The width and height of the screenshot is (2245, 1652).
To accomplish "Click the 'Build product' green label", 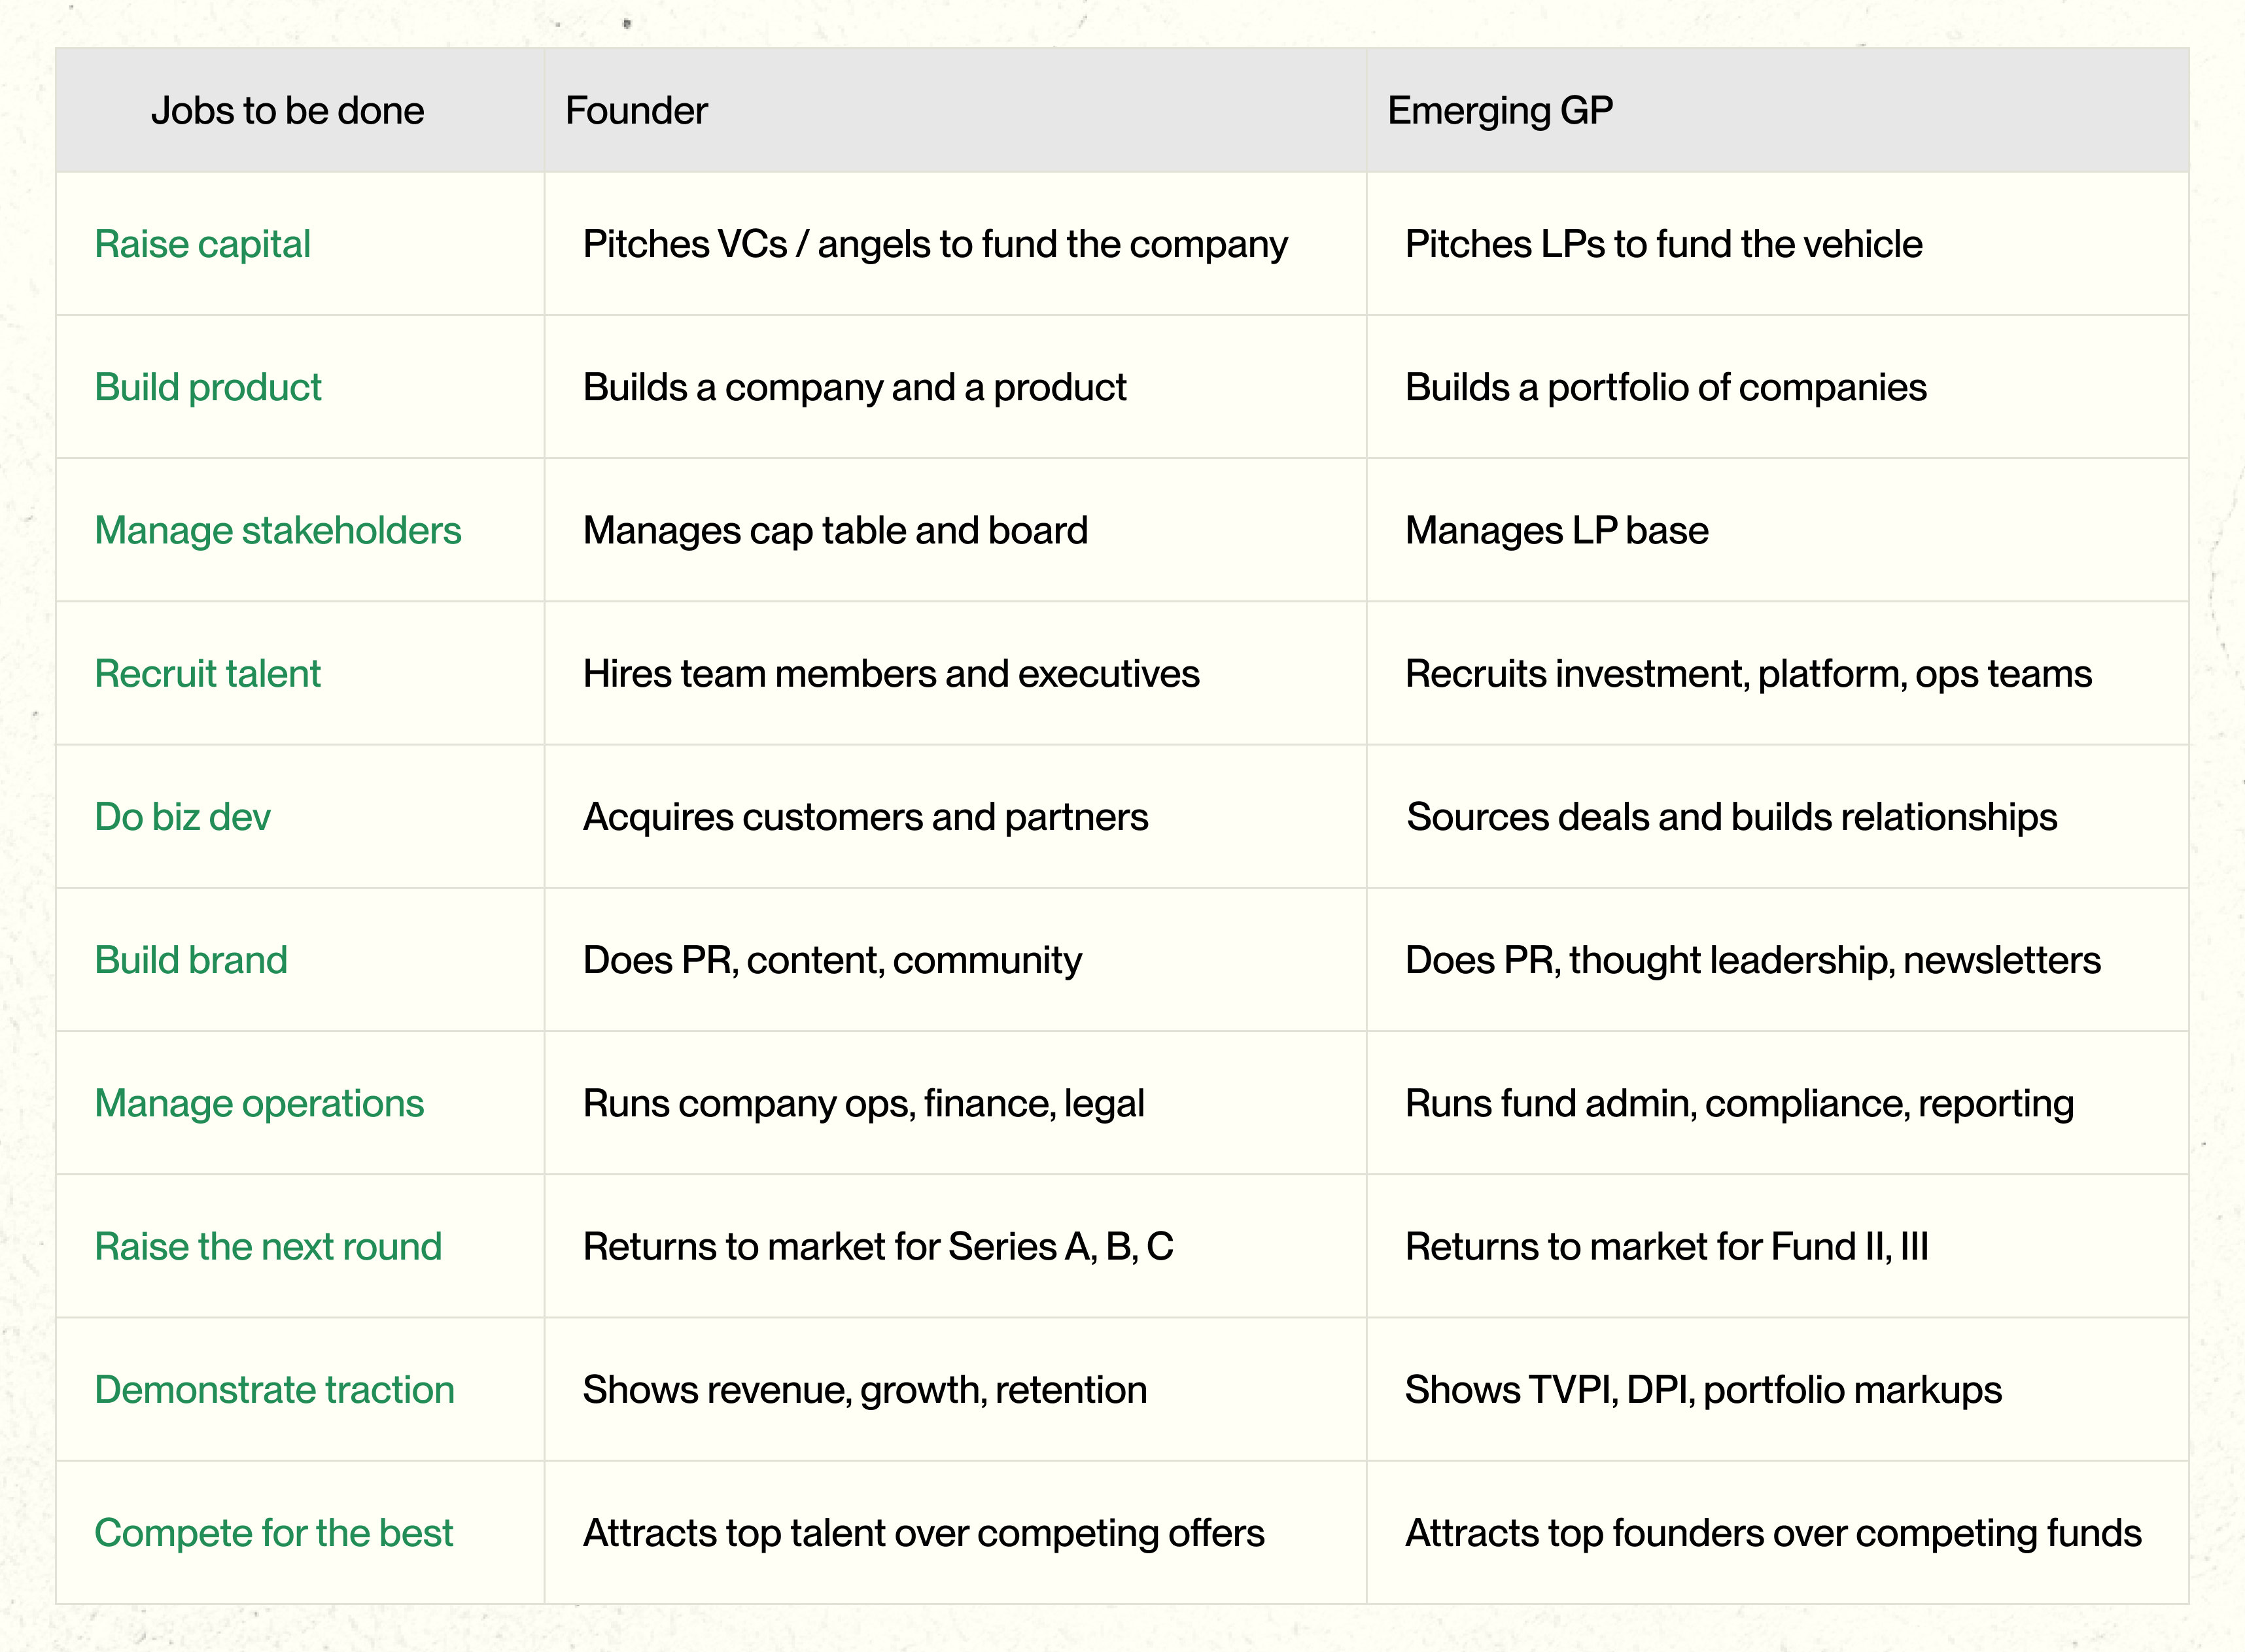I will (208, 387).
